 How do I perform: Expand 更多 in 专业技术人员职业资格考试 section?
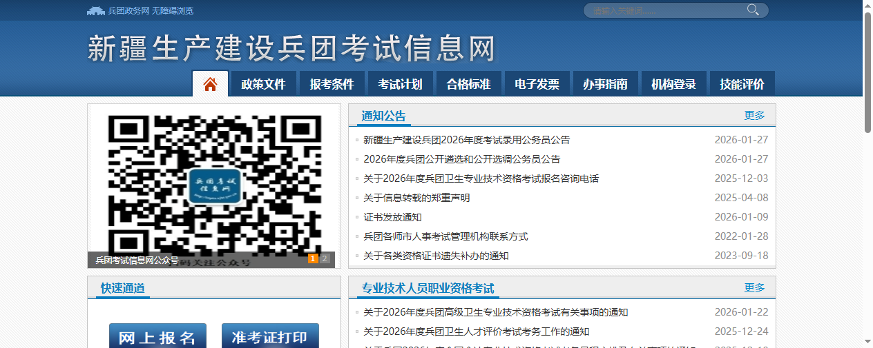[x=754, y=288]
